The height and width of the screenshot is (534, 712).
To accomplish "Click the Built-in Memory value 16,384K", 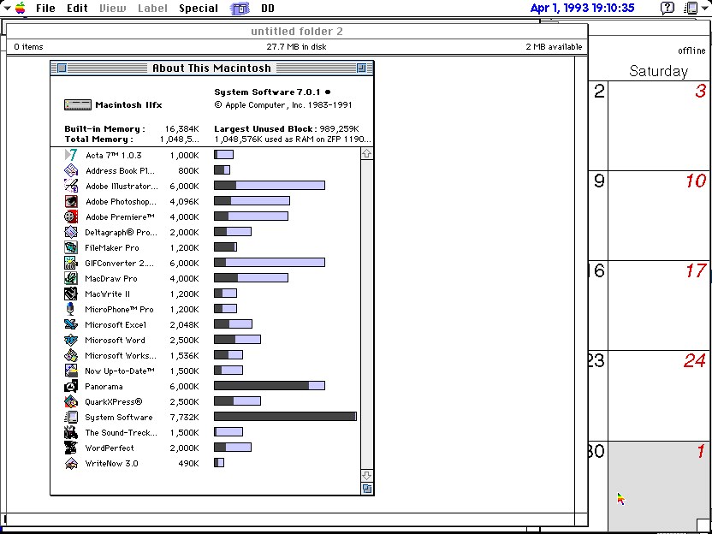I will click(x=181, y=129).
